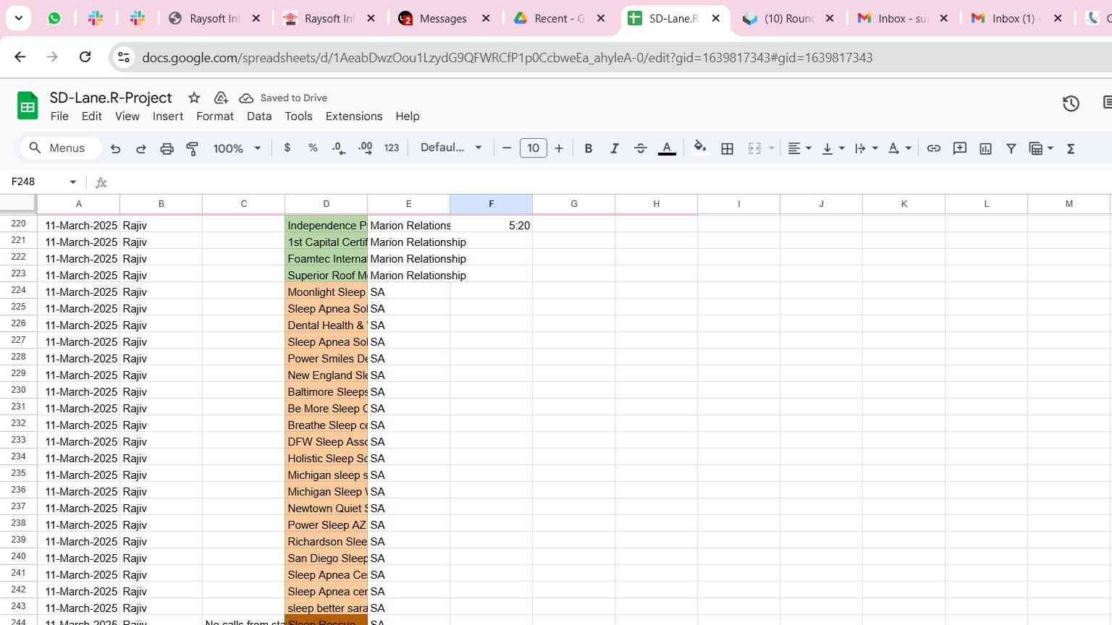Click the Move to folder icon

tap(221, 98)
